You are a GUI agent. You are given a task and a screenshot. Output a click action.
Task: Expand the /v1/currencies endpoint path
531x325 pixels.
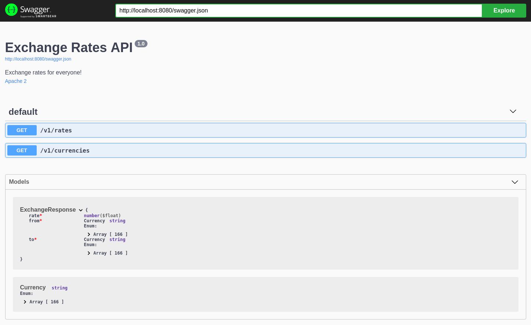[x=65, y=150]
